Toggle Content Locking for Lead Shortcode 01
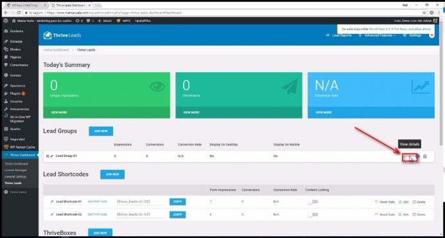This screenshot has height=238, width=445. coord(313,202)
